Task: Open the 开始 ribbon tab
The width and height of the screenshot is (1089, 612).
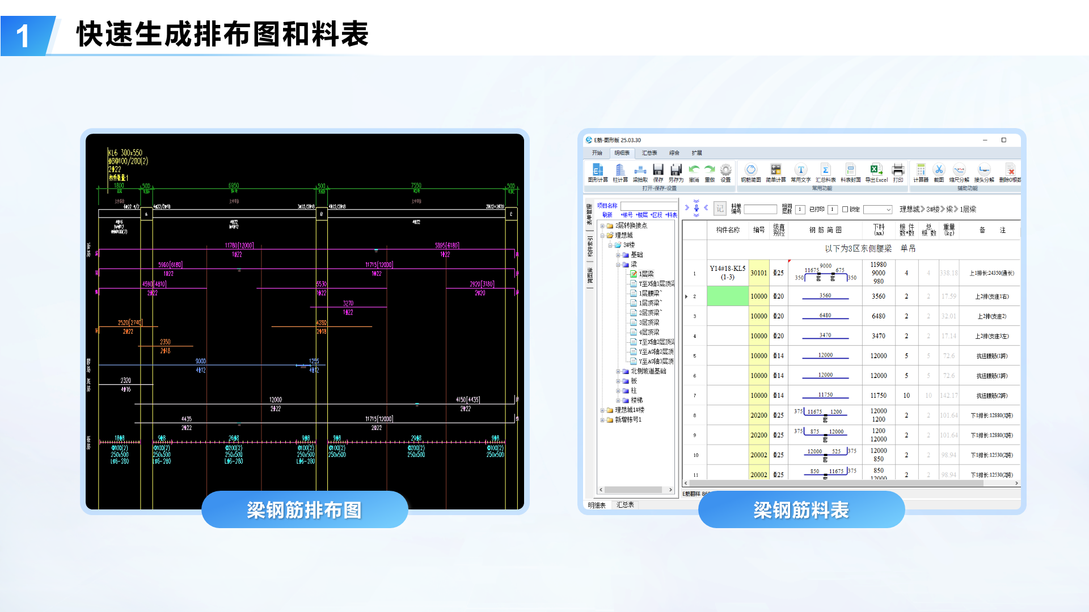Action: click(597, 153)
